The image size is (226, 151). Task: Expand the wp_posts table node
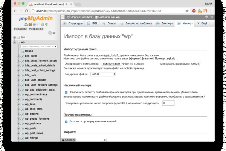click(x=18, y=128)
